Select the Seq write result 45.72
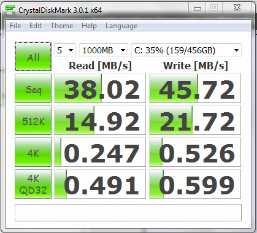257x233 pixels. [x=195, y=88]
